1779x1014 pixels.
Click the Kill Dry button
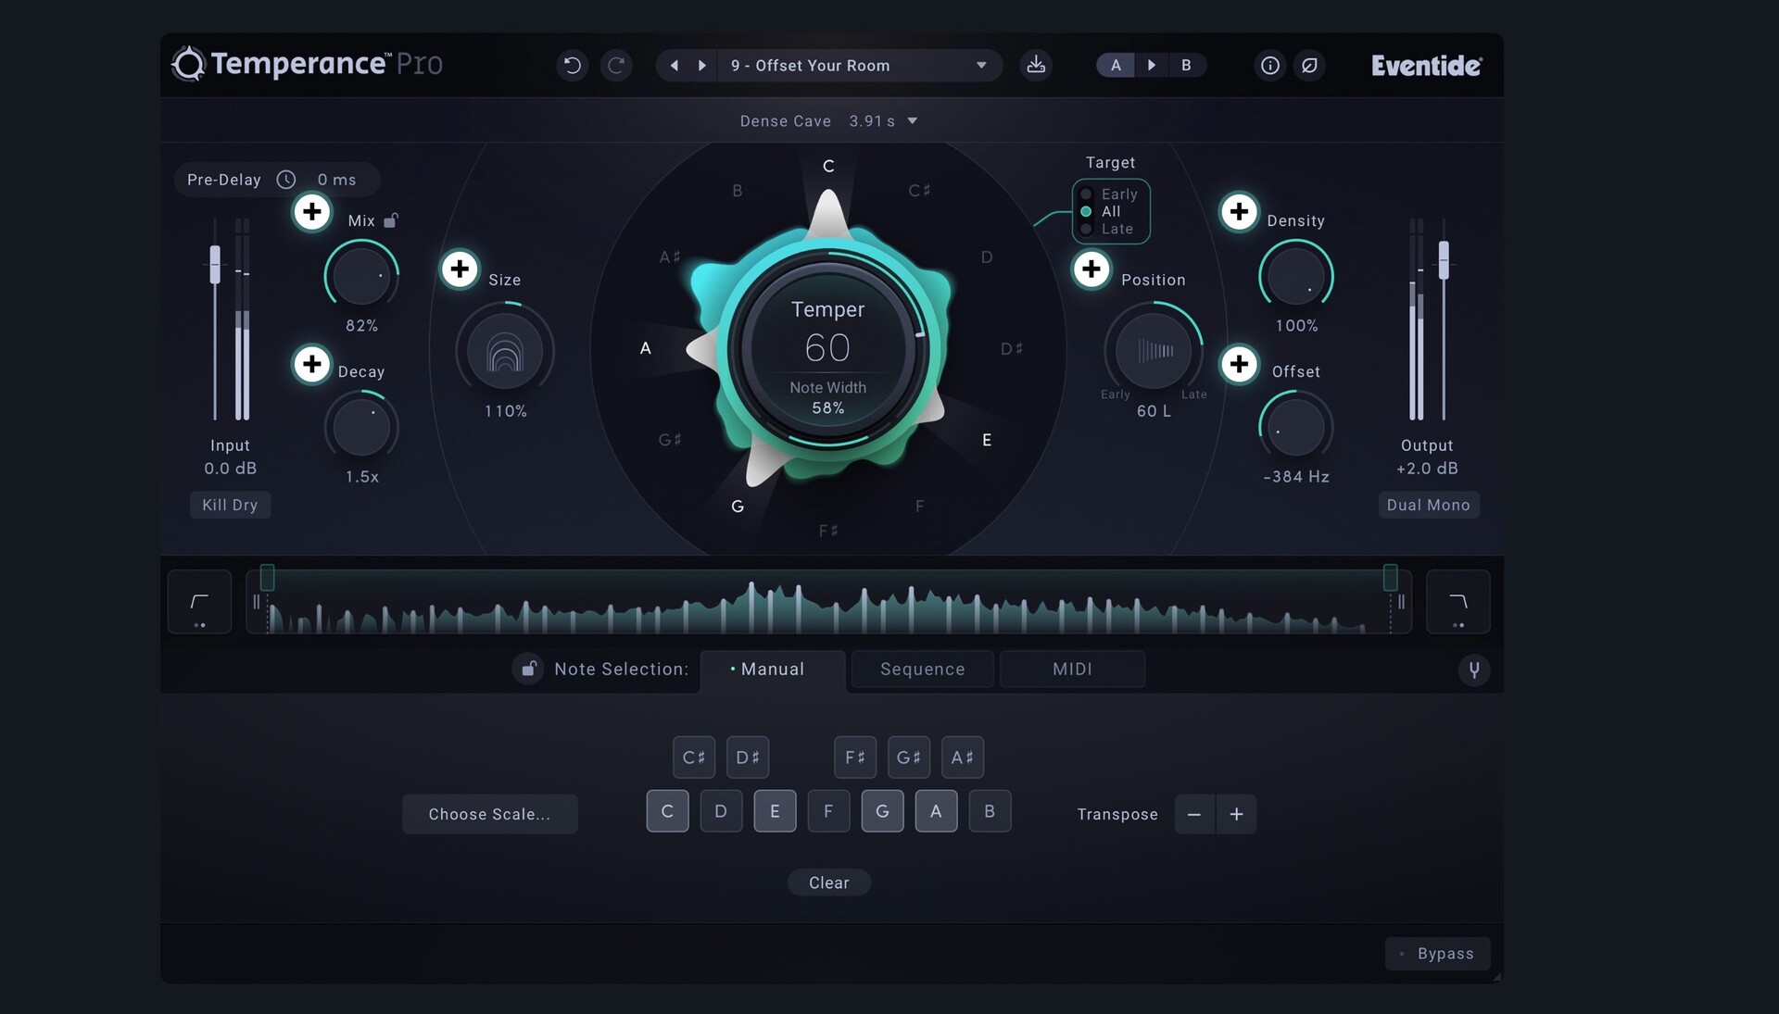(230, 505)
